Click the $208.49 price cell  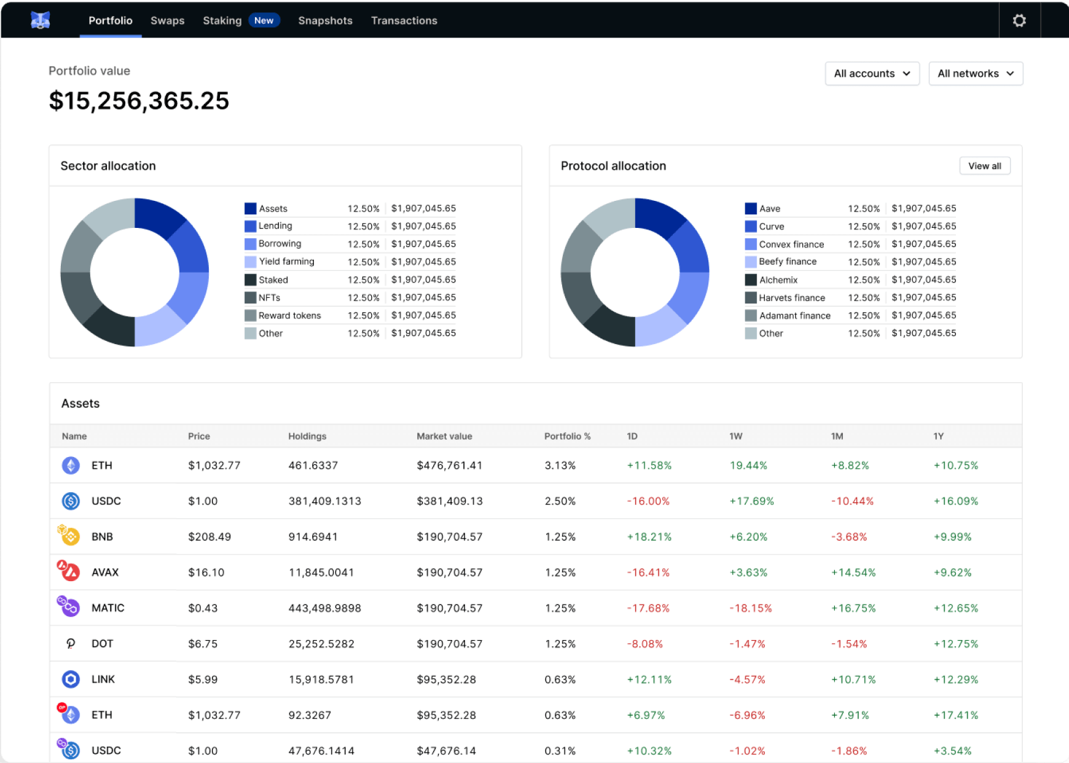click(209, 537)
